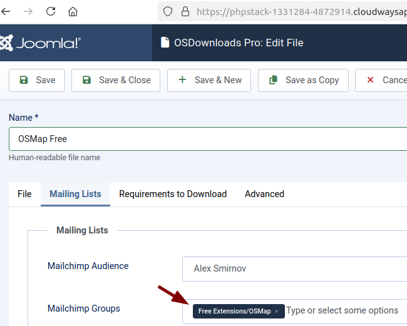Screen dimensions: 407x326
Task: Open Mailchimp Audience dropdown showing Alex Smirnov
Action: tap(295, 269)
